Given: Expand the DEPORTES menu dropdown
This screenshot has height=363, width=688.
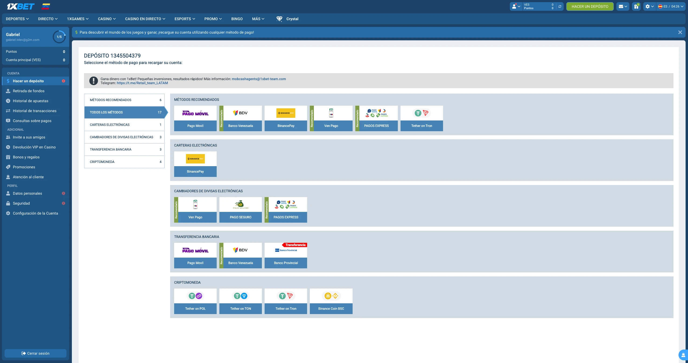Looking at the screenshot, I should pos(17,19).
